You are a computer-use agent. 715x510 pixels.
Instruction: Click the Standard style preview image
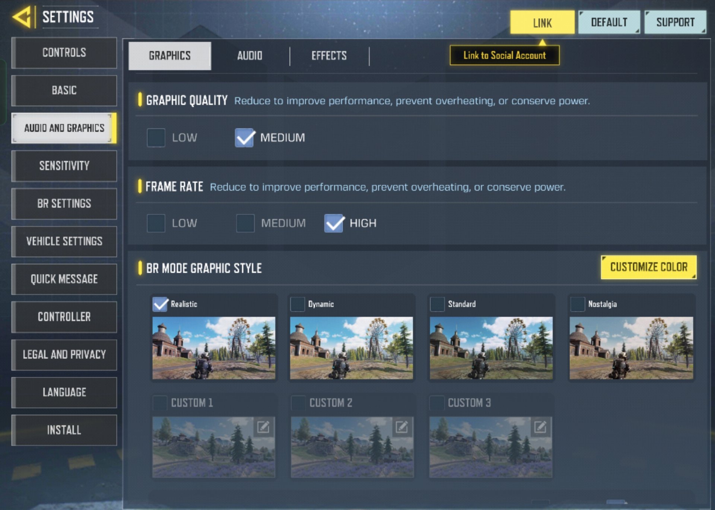491,348
